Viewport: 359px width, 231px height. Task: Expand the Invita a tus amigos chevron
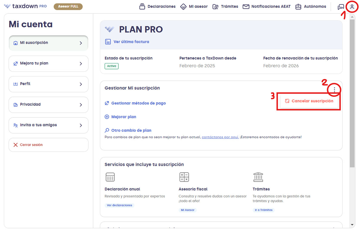[x=81, y=126]
